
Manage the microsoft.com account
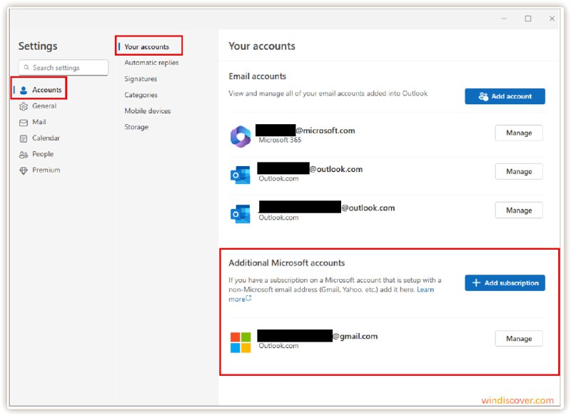click(519, 133)
